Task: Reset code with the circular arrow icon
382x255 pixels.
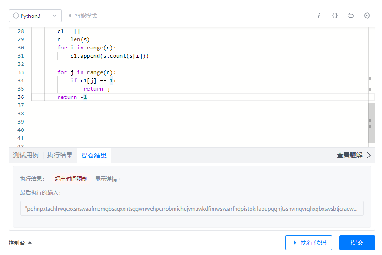Action: (x=351, y=16)
